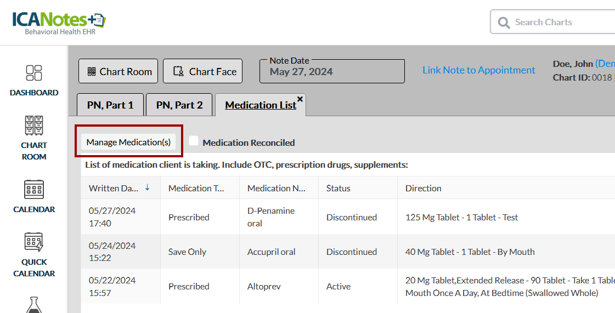Toggle the Medication Reconciled checkbox
The width and height of the screenshot is (615, 313).
194,141
